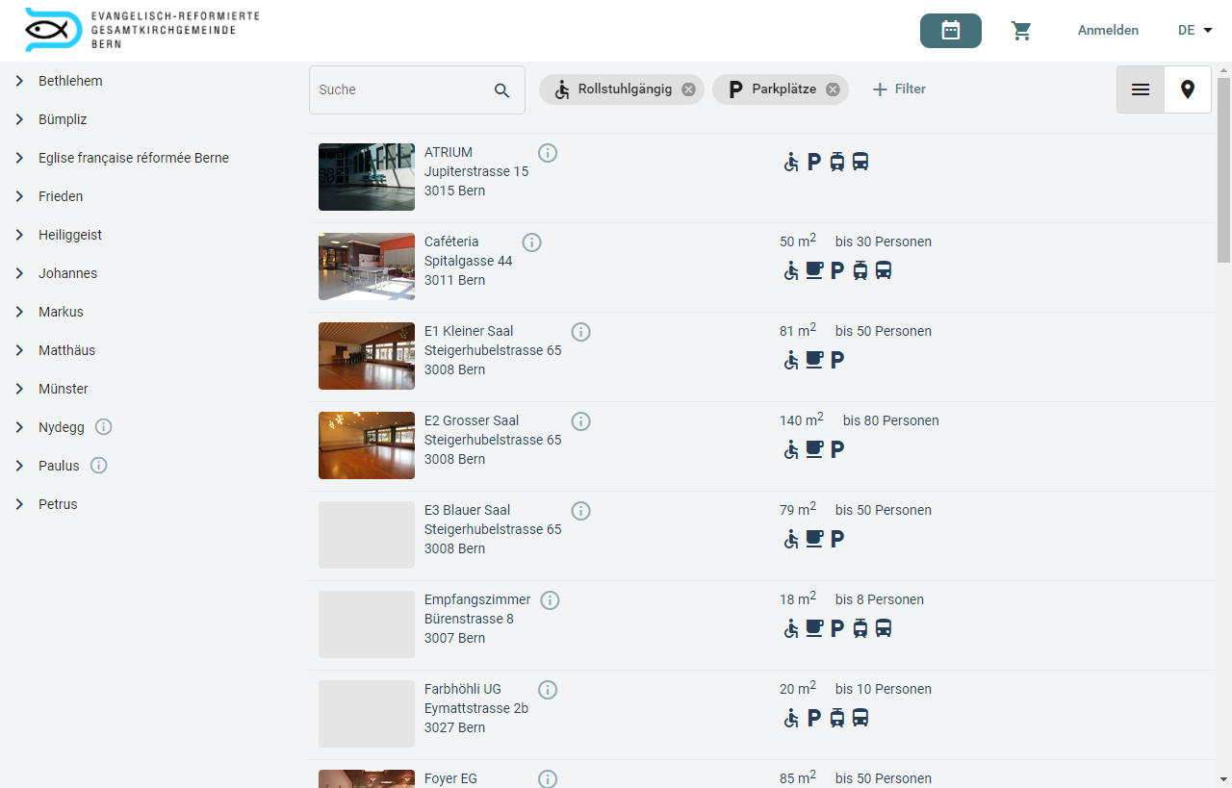Screen dimensions: 1232x788
Task: Switch to list view
Action: tap(1141, 89)
